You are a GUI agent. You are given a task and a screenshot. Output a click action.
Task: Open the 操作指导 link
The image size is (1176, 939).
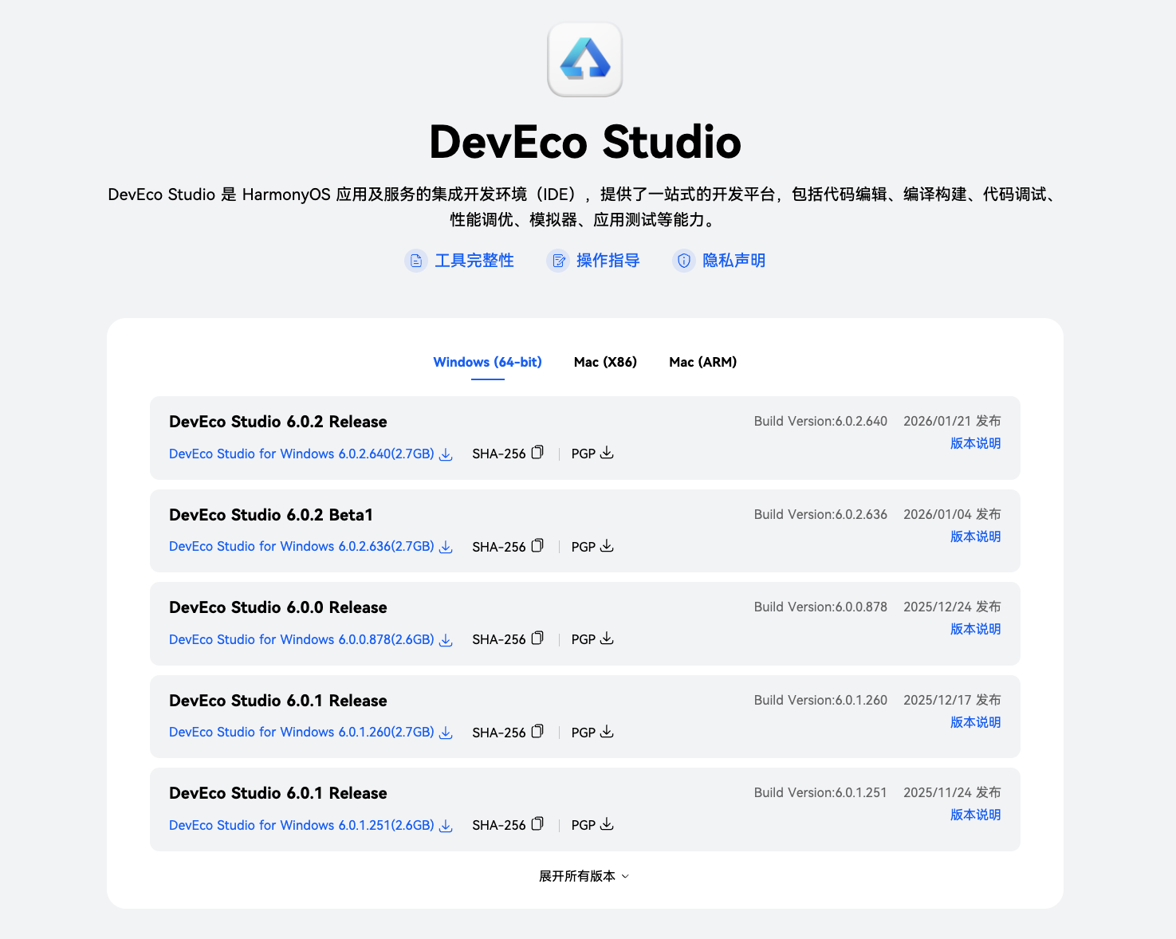click(608, 261)
